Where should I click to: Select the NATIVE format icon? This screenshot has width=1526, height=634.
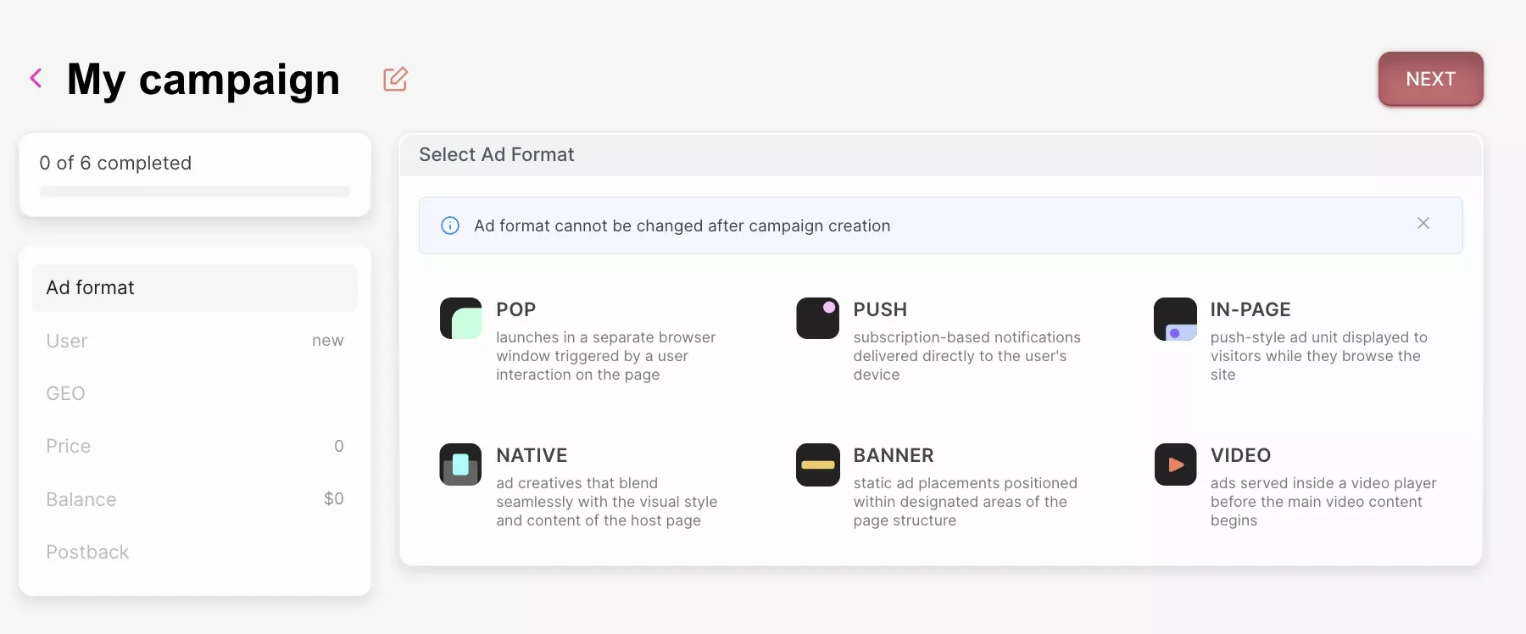coord(460,464)
